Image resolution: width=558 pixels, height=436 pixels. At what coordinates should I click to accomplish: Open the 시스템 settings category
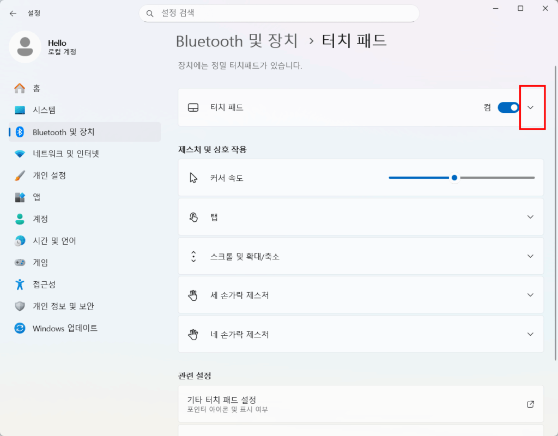point(44,110)
